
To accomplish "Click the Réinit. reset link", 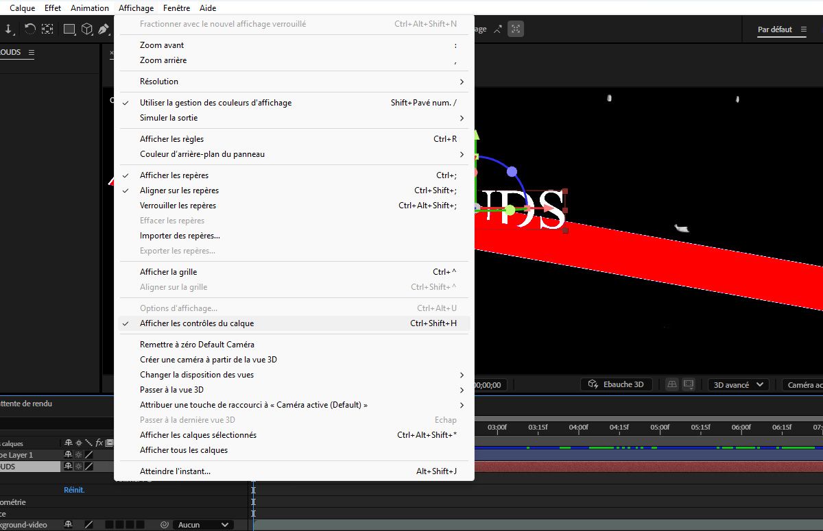I will point(74,490).
